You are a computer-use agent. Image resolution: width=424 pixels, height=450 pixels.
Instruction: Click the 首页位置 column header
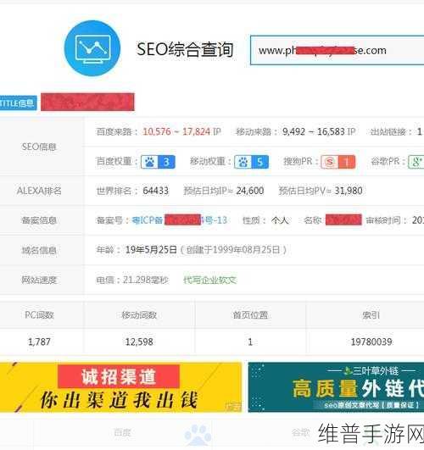[250, 315]
